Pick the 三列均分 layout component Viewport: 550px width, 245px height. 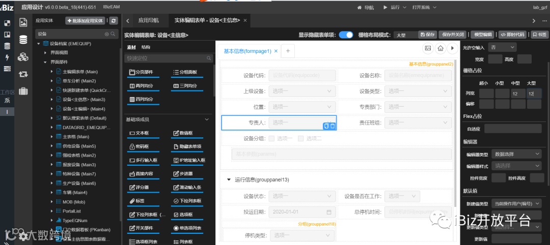point(187,86)
